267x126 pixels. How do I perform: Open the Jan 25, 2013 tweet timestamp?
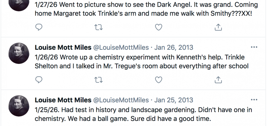point(173,100)
